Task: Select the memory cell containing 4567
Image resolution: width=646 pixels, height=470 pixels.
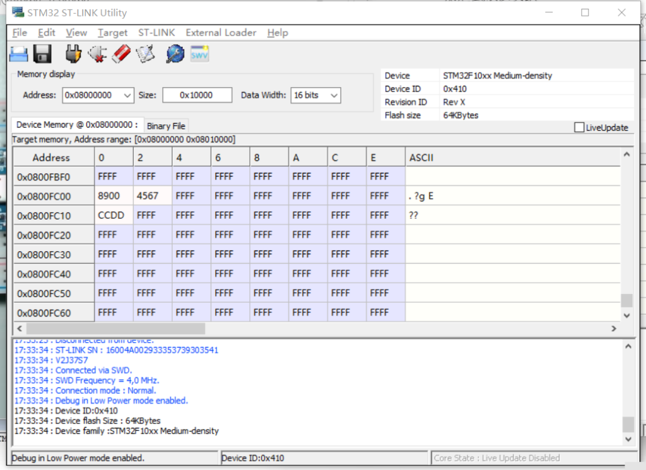Action: click(153, 196)
